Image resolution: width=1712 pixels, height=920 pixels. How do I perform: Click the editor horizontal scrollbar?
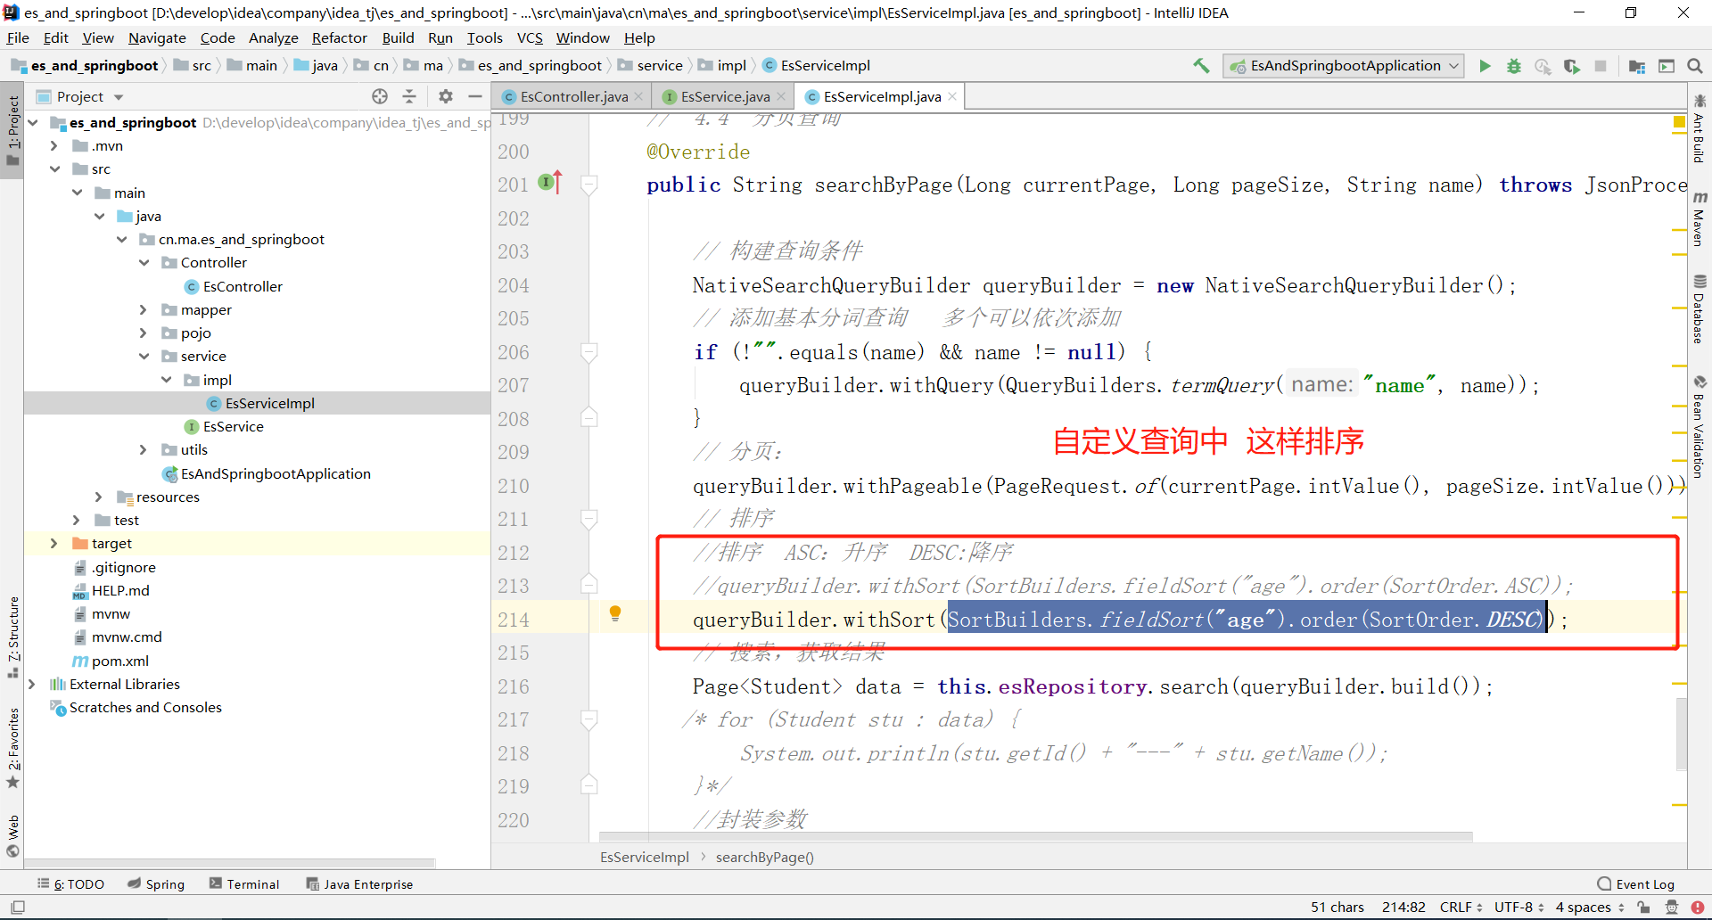[x=1037, y=836]
